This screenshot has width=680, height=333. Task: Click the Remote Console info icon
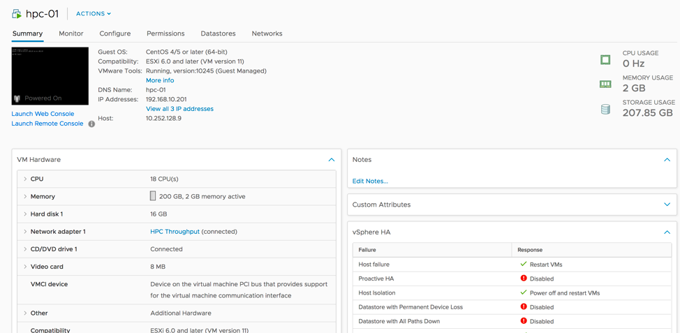(91, 124)
